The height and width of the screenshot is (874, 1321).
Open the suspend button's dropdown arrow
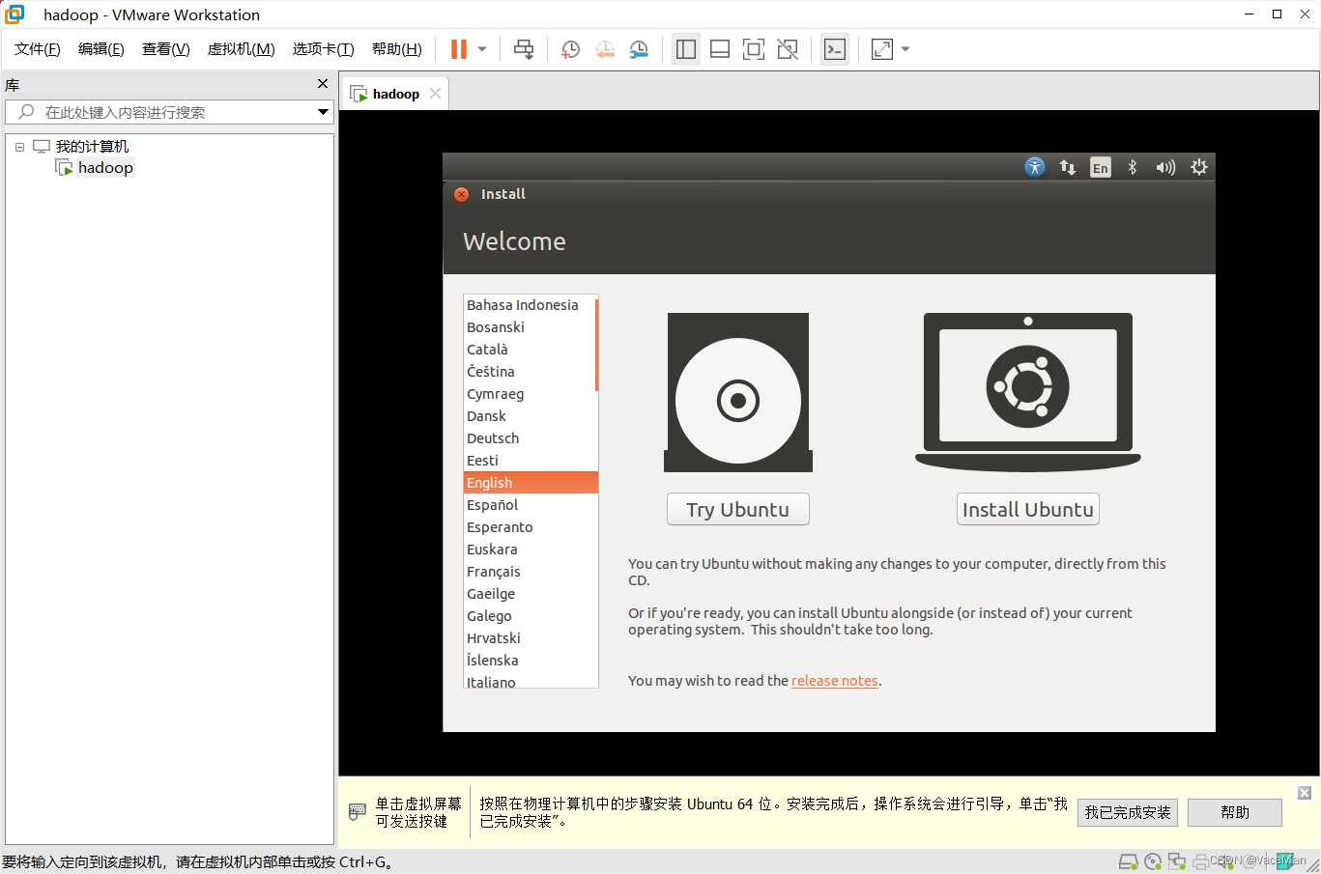(480, 49)
